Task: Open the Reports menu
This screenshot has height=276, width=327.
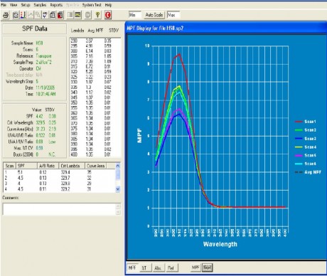Action: [x=56, y=5]
